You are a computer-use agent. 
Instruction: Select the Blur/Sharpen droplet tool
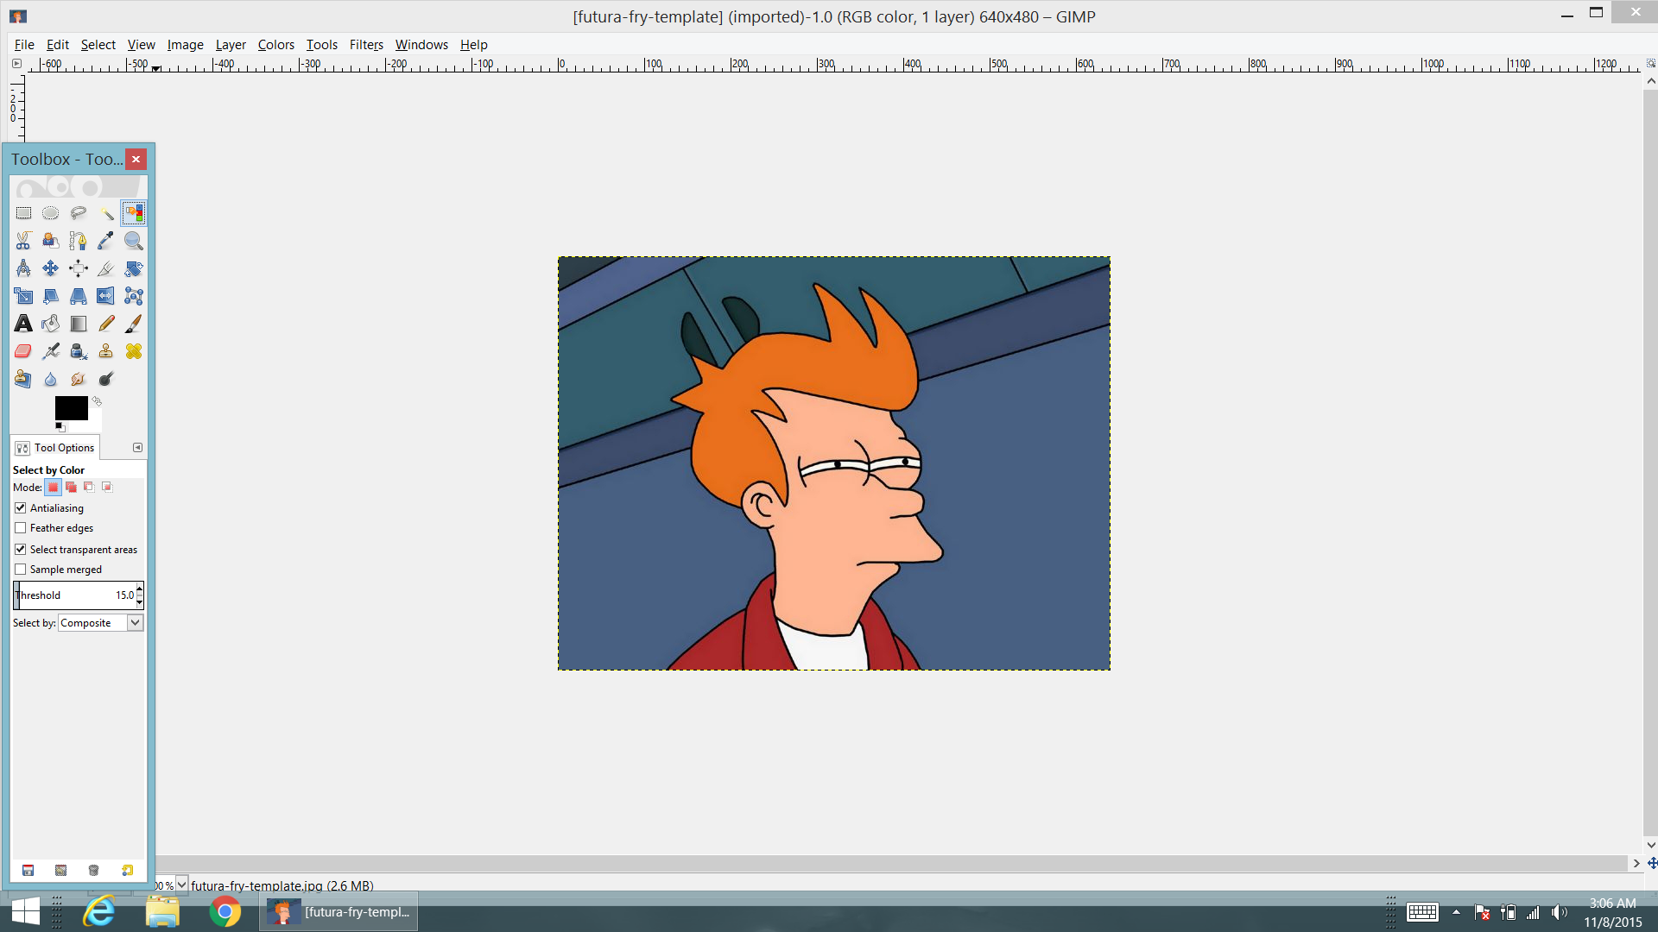click(51, 379)
